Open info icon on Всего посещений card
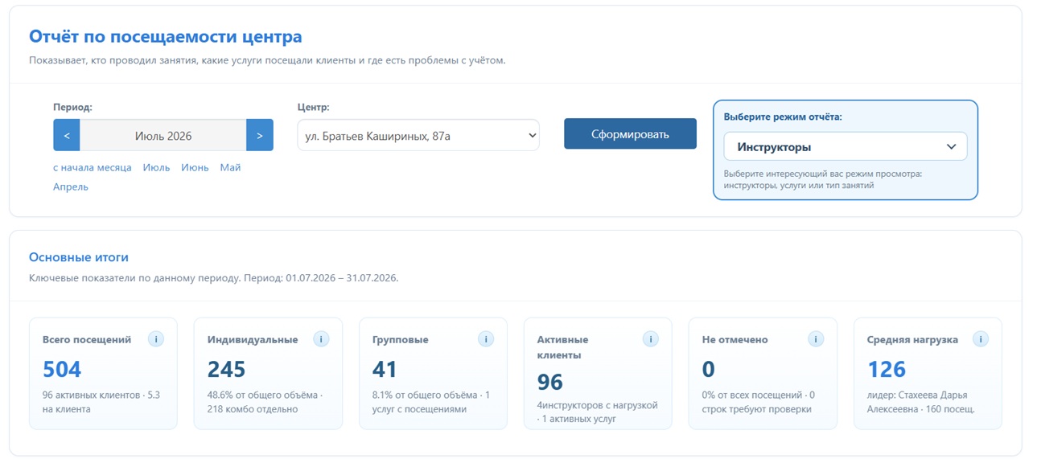 156,339
